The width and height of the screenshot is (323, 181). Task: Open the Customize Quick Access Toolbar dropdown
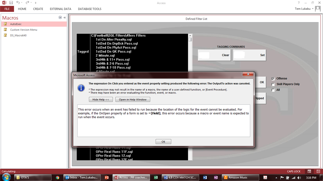pyautogui.click(x=36, y=3)
